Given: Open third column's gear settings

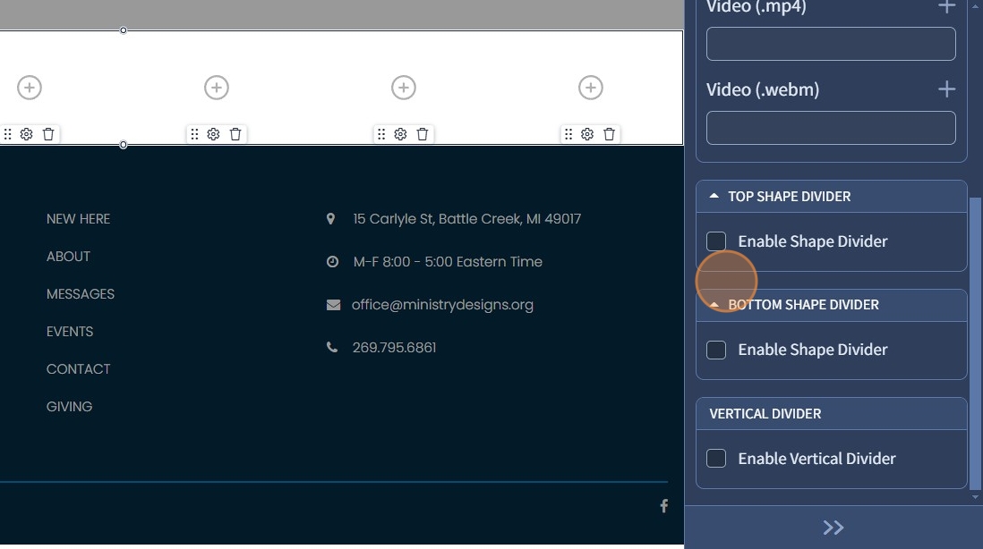Looking at the screenshot, I should [400, 134].
